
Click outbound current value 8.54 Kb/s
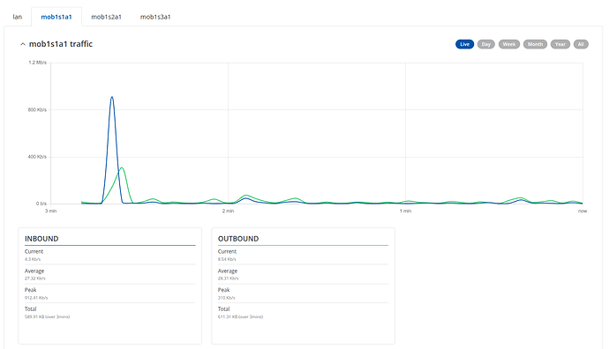pyautogui.click(x=227, y=259)
